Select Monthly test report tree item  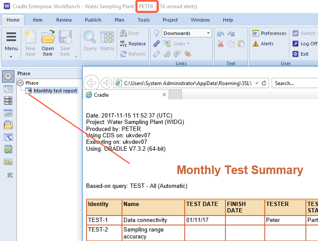[55, 91]
